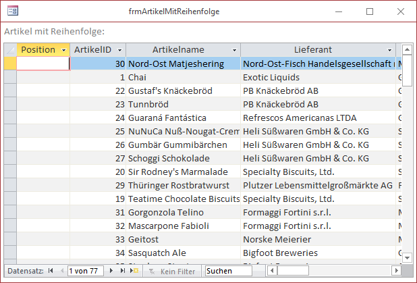Image resolution: width=417 pixels, height=283 pixels.
Task: Click the horizontal scrollbar thumb
Action: (293, 271)
